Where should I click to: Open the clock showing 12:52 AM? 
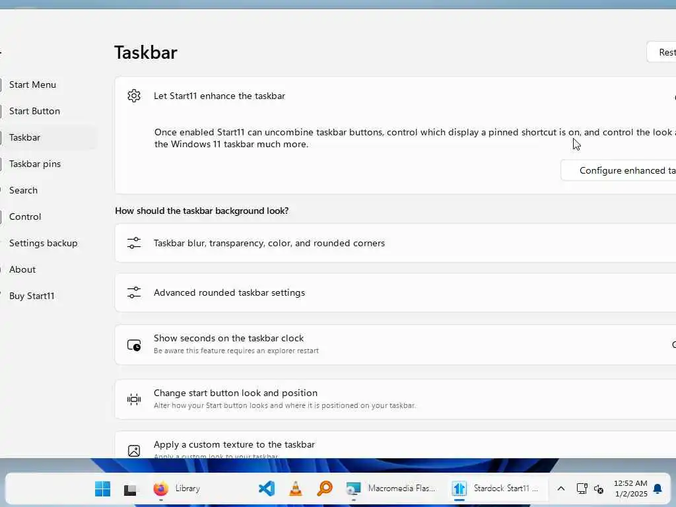630,489
